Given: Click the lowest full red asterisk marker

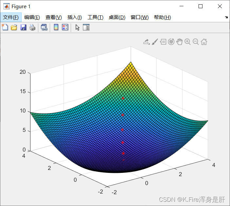Looking at the screenshot, I should 123,153.
